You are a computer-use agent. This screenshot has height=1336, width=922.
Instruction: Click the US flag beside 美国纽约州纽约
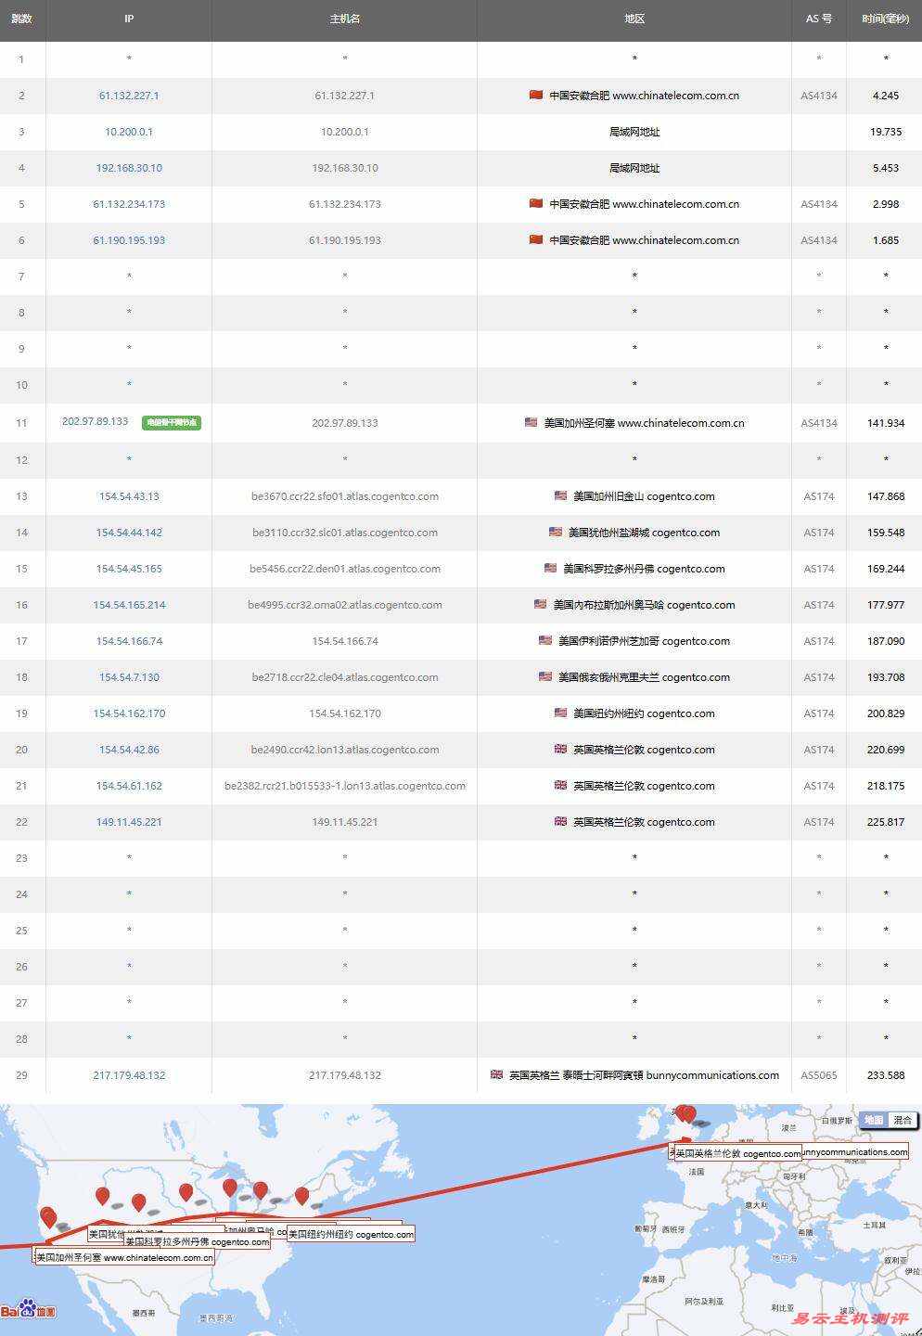(x=560, y=713)
